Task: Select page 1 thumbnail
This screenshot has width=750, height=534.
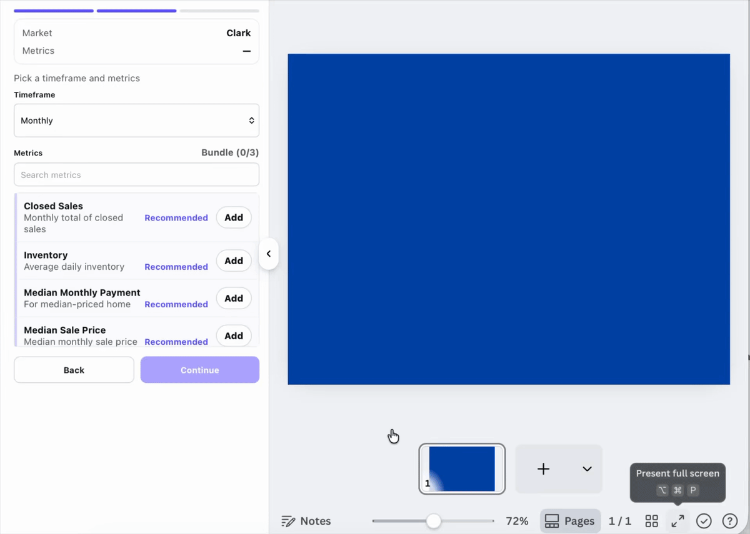Action: pos(462,468)
